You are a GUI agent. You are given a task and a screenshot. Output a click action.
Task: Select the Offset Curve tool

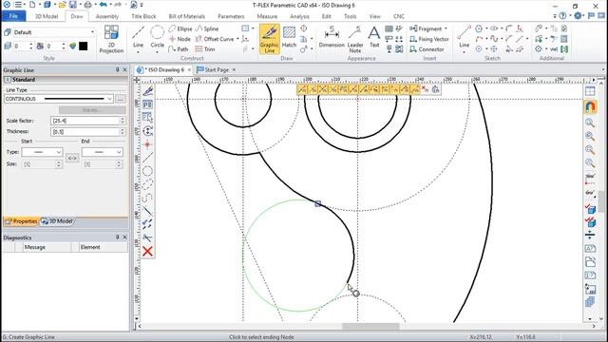(215, 39)
